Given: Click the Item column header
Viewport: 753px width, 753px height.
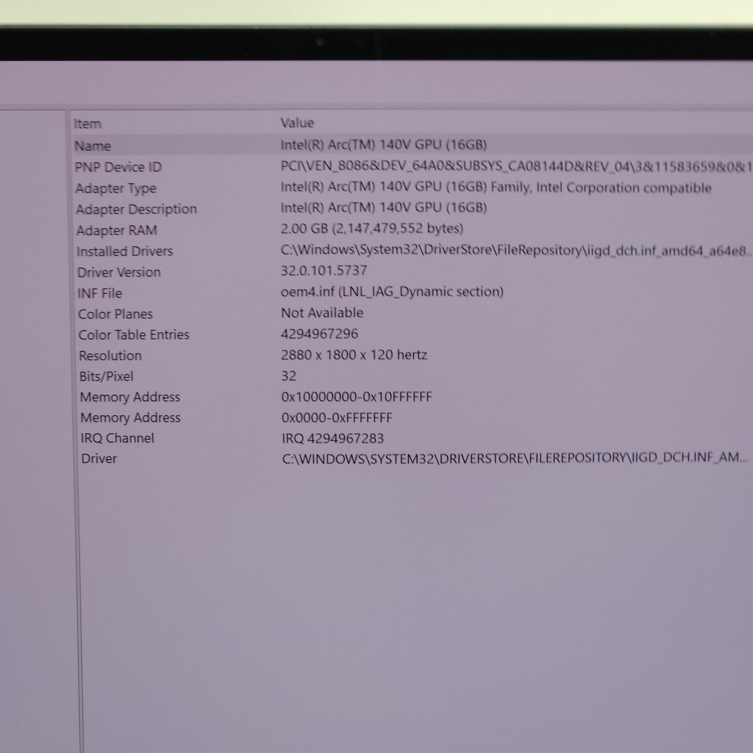Looking at the screenshot, I should pos(88,124).
